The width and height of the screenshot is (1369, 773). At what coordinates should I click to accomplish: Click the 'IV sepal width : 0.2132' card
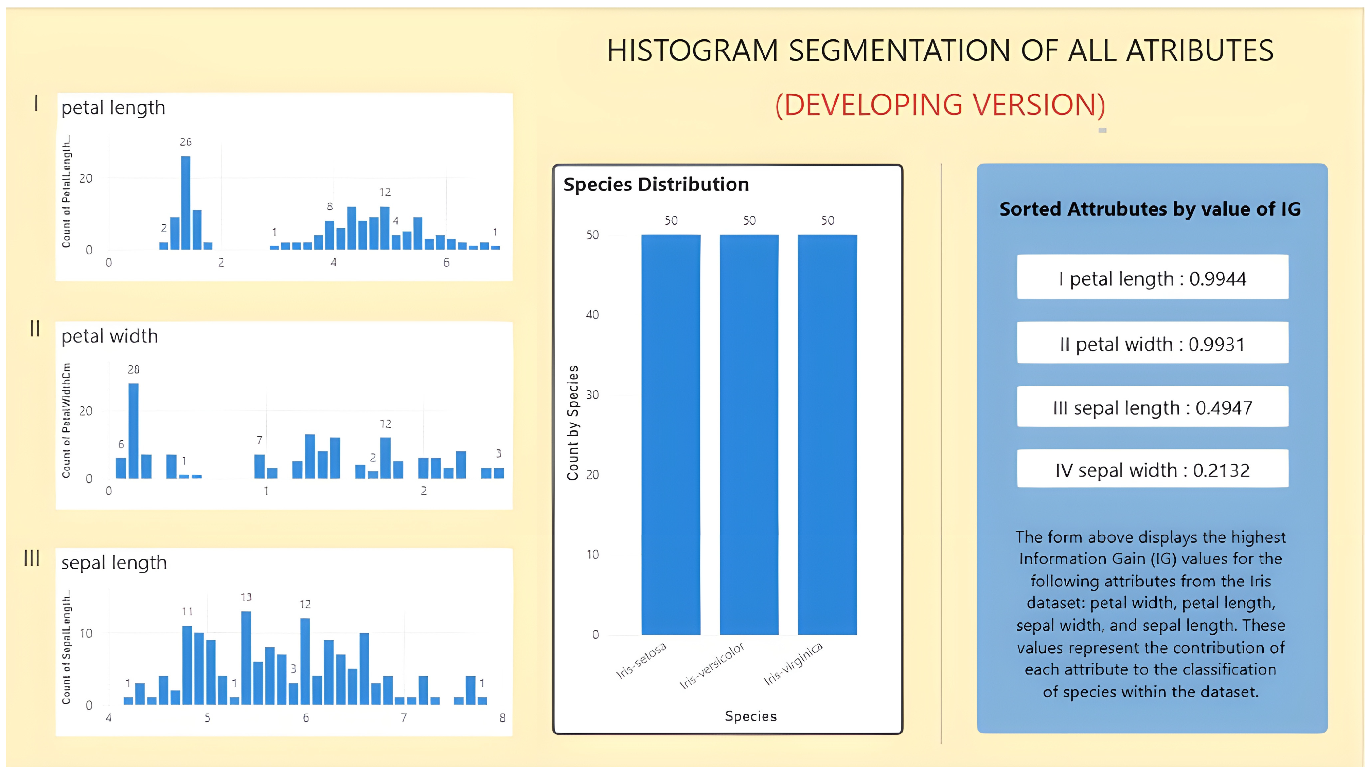1152,468
